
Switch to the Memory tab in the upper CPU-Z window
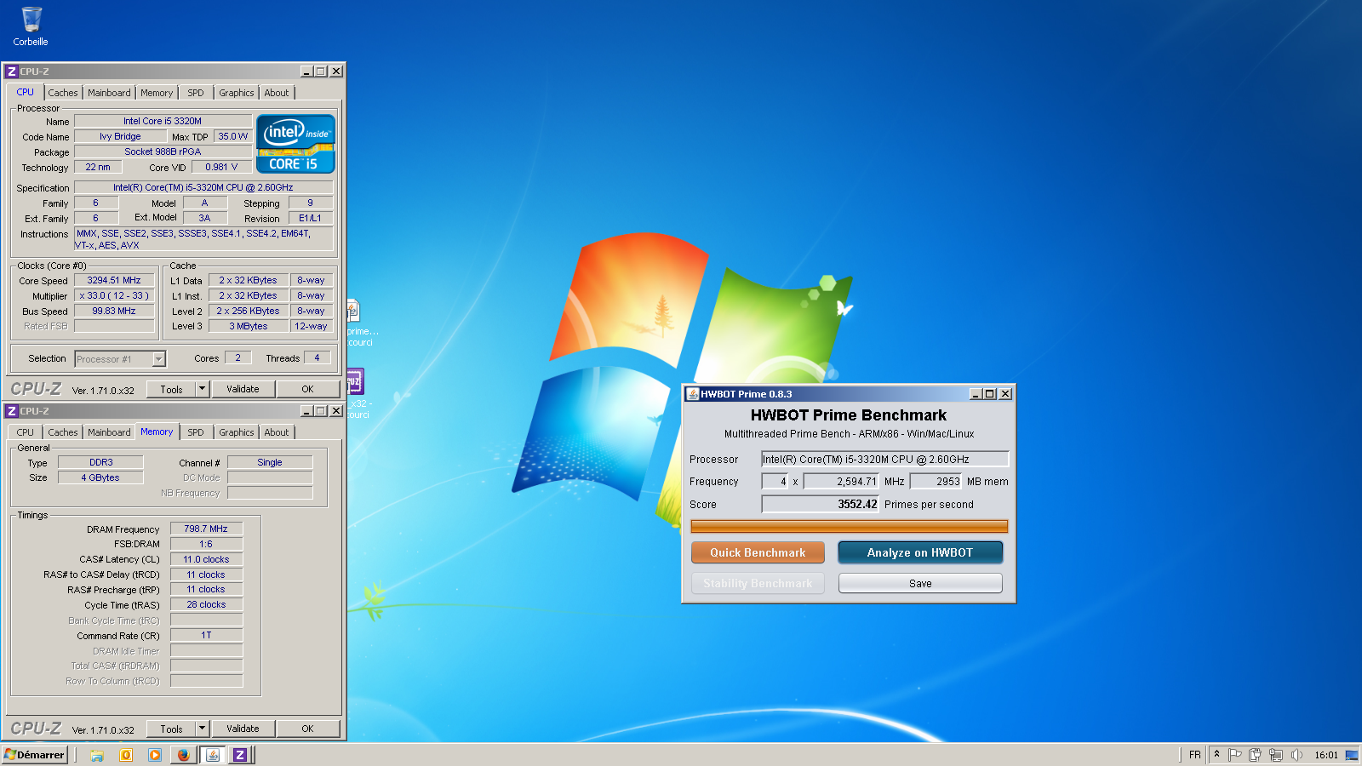(157, 93)
